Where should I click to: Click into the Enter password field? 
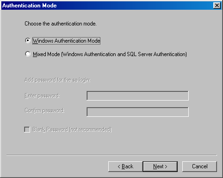click(137, 96)
